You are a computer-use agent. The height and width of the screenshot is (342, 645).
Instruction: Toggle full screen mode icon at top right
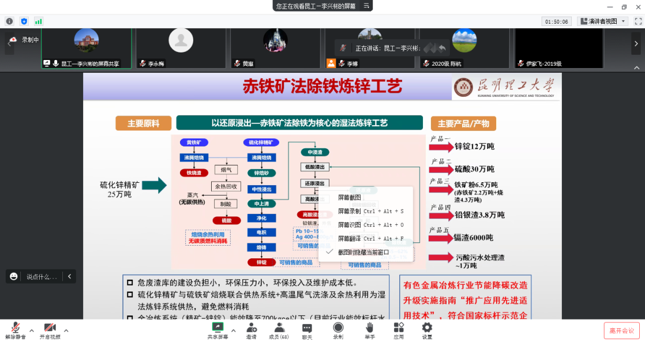click(638, 21)
